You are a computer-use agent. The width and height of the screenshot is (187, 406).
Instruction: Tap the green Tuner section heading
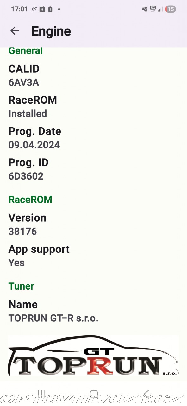(21, 286)
